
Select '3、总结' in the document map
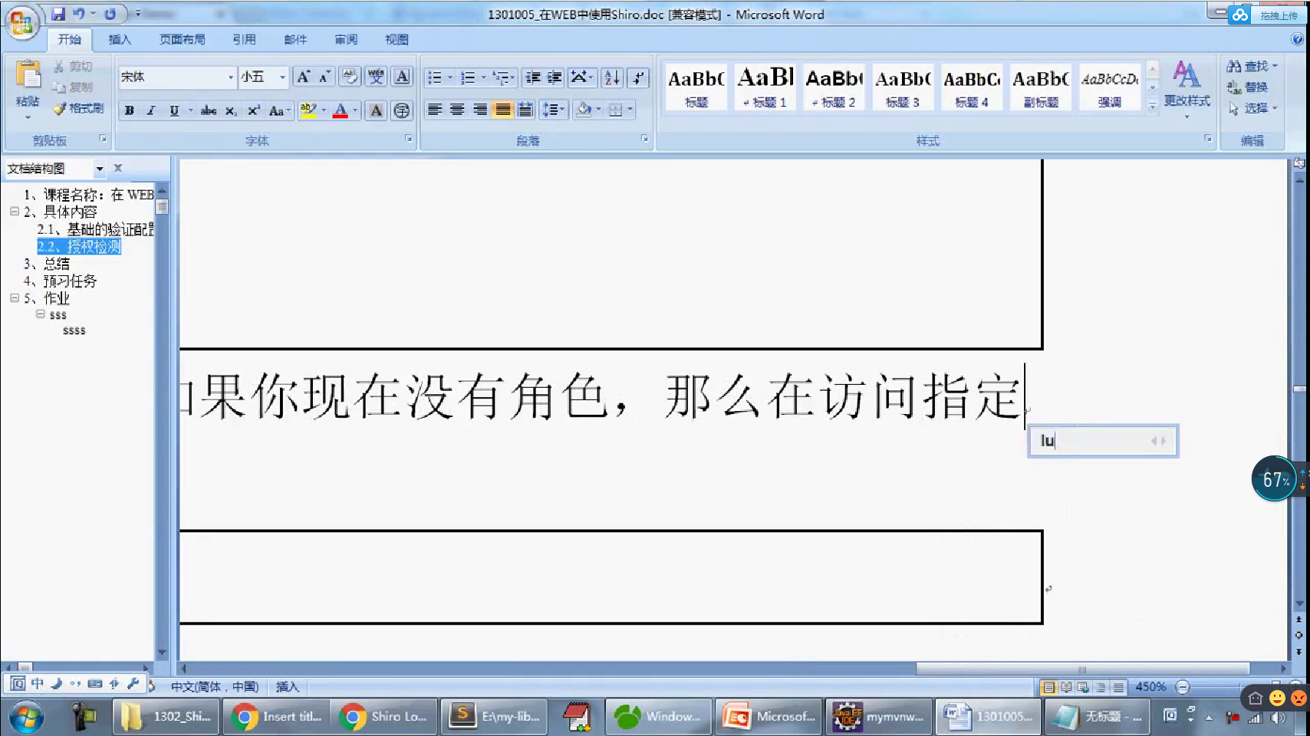(x=47, y=264)
